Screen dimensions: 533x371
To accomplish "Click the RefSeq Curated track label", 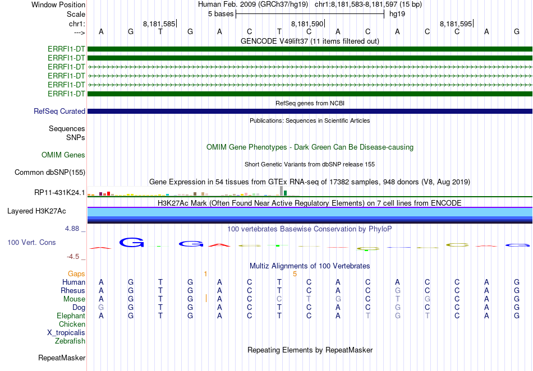I will pyautogui.click(x=59, y=112).
